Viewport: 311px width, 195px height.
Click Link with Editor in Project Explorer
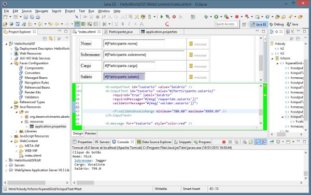[x=51, y=38]
